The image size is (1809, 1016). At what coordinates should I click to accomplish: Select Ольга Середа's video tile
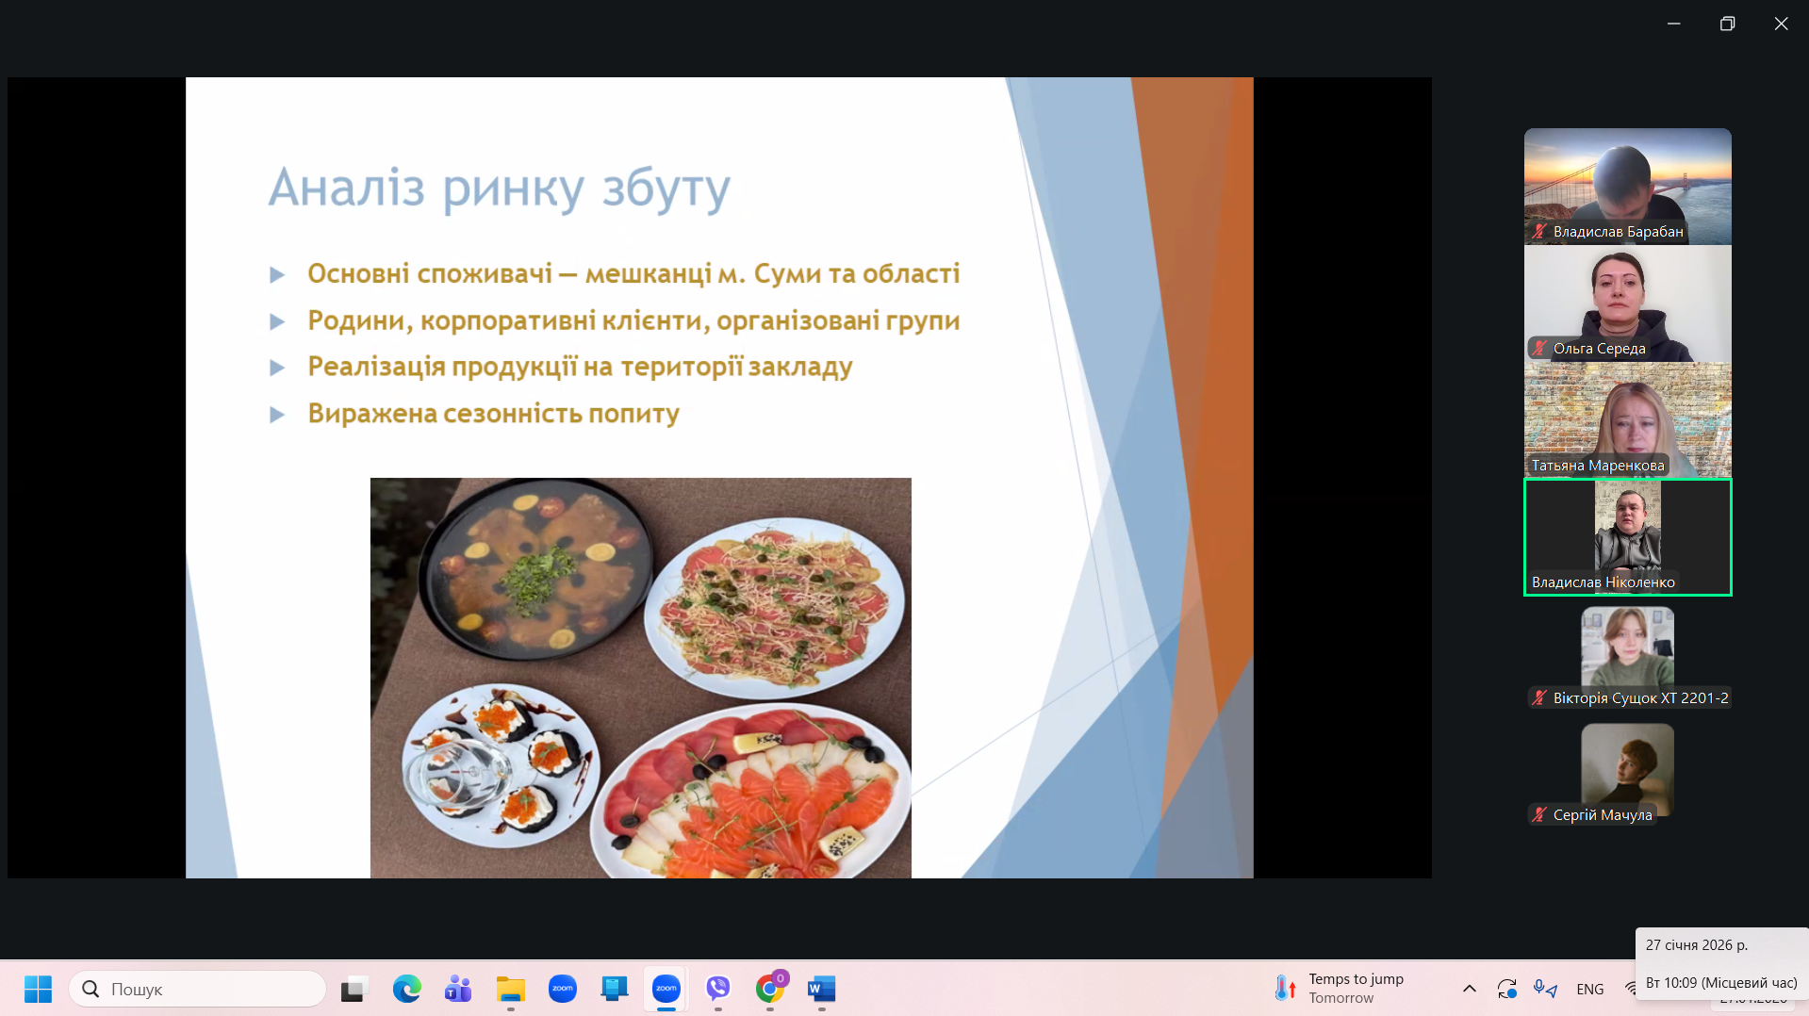1627,303
